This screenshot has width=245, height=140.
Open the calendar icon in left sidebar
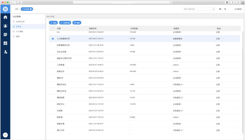[x=5, y=43]
